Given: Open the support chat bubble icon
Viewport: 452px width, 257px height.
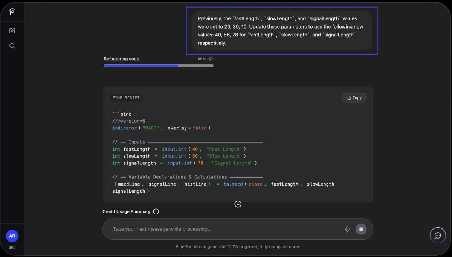Looking at the screenshot, I should [x=438, y=235].
